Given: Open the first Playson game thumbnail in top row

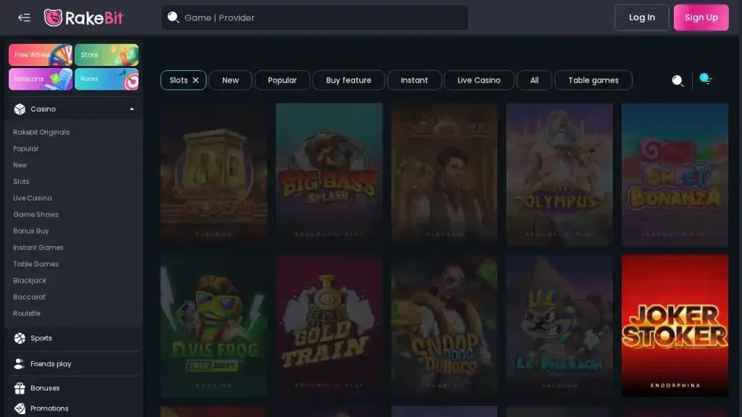Looking at the screenshot, I should pos(214,174).
